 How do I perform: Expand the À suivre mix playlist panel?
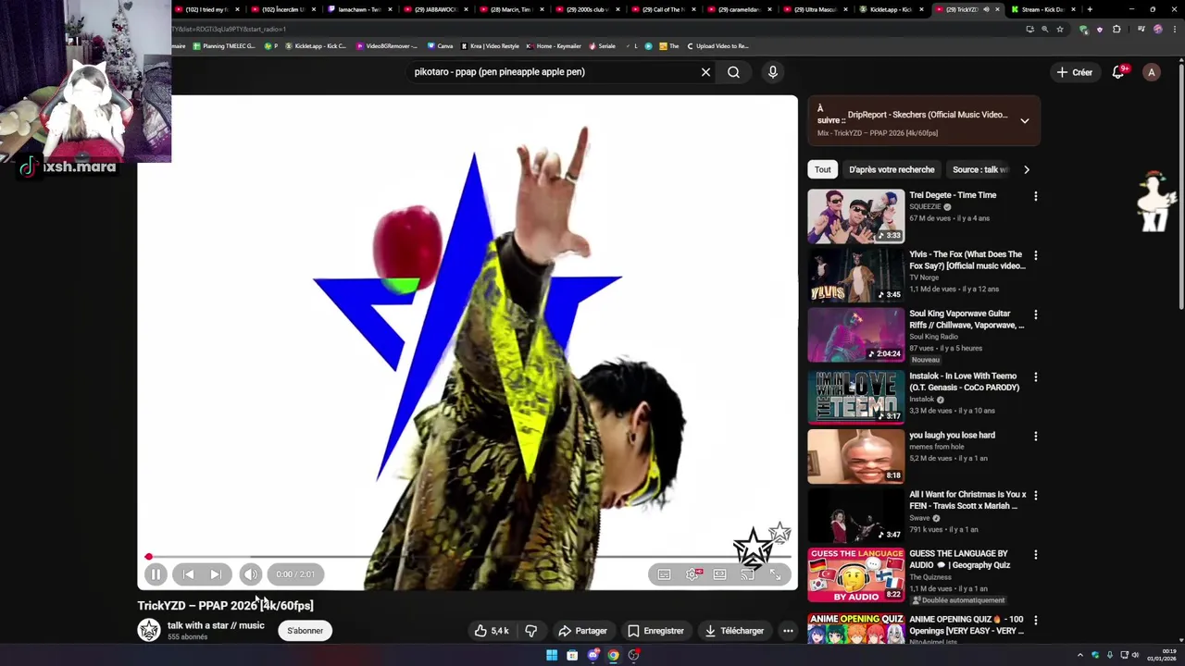[x=1025, y=121]
